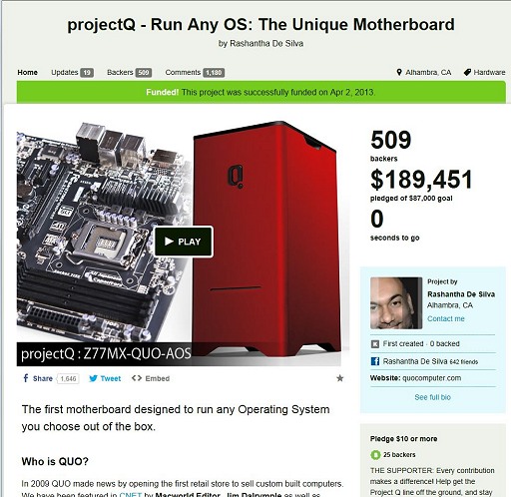The image size is (511, 497).
Task: Click the creator's profile photo
Action: click(x=396, y=303)
